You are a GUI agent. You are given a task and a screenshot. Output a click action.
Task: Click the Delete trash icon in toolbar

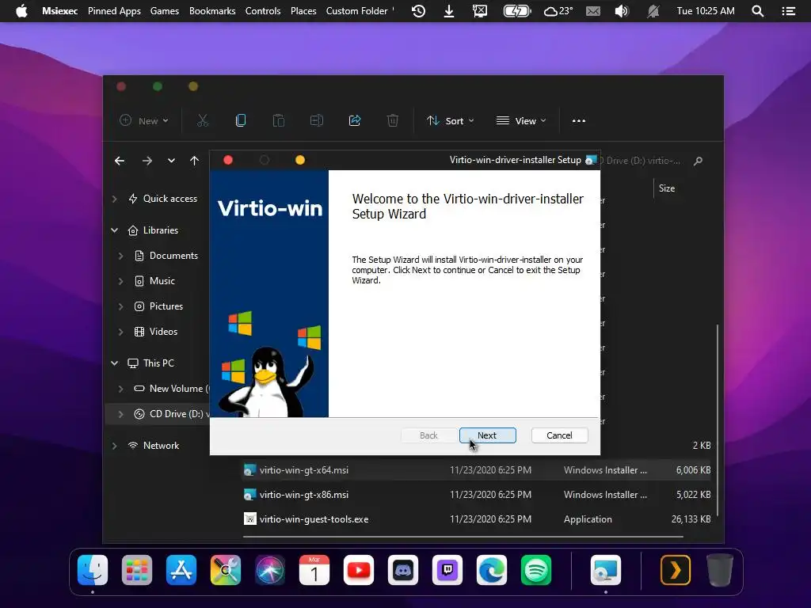pyautogui.click(x=393, y=120)
